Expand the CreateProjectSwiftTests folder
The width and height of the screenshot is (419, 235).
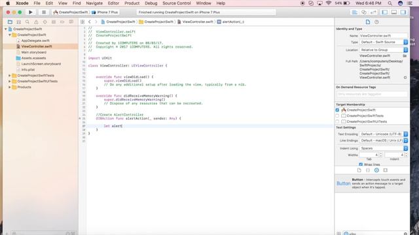(x=10, y=76)
